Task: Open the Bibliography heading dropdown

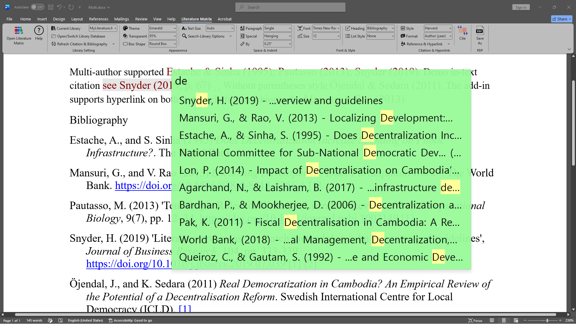Action: 380,28
